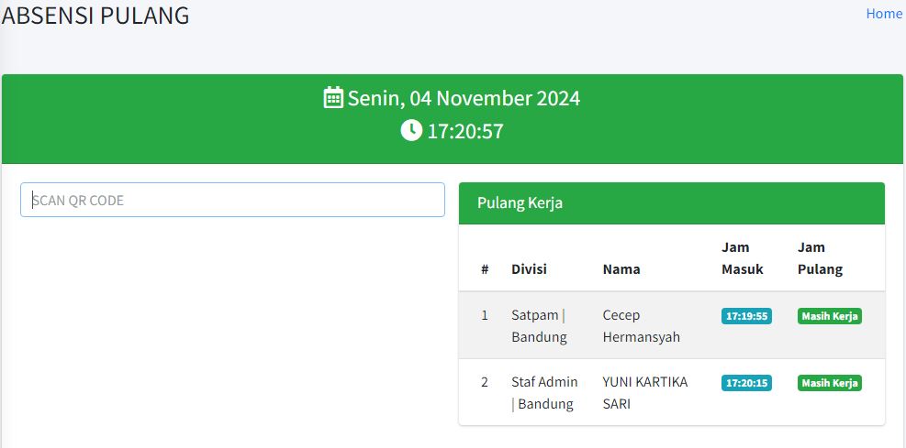Select the # column header

pos(485,269)
